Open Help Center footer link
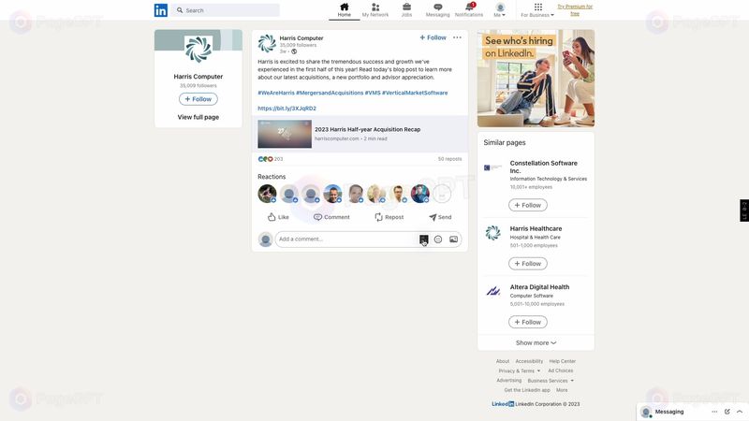 (x=563, y=361)
